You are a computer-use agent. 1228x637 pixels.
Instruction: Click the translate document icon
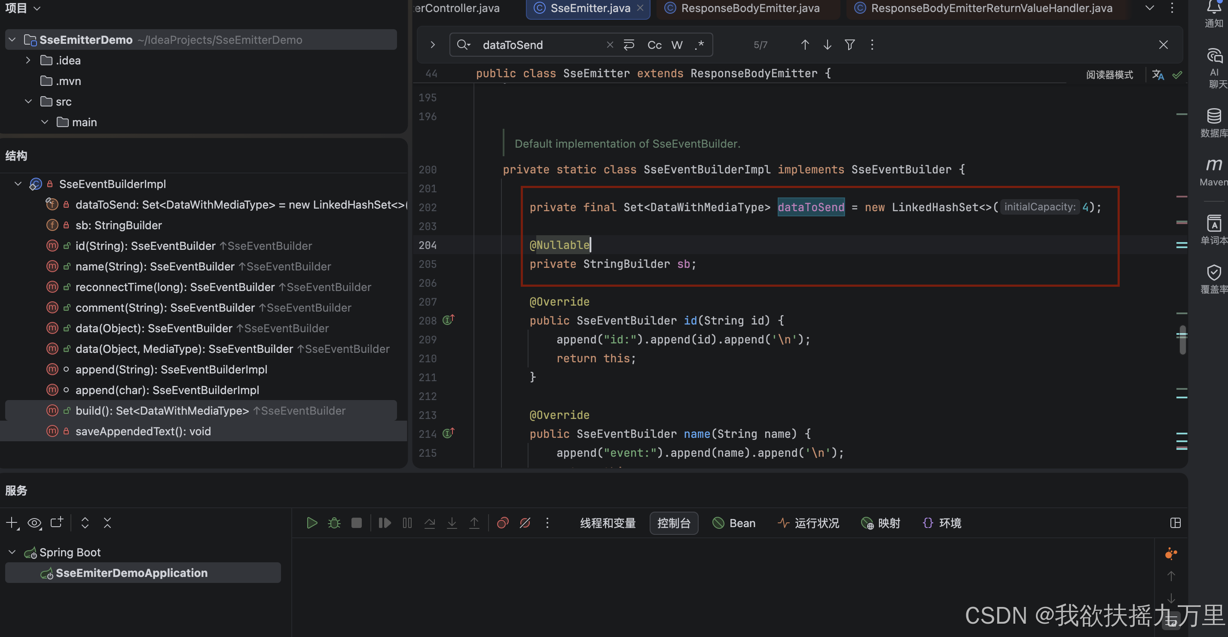click(x=1158, y=75)
